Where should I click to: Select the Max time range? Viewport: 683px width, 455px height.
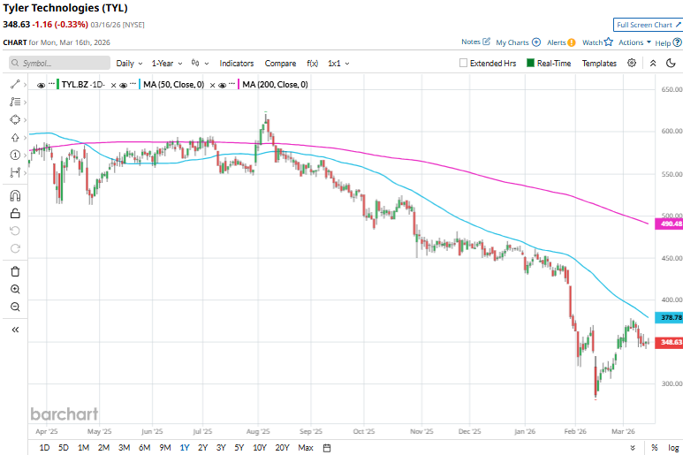(x=306, y=448)
